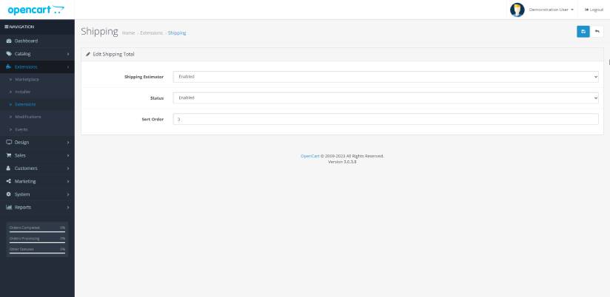Open Dashboard in the sidebar

[x=26, y=41]
